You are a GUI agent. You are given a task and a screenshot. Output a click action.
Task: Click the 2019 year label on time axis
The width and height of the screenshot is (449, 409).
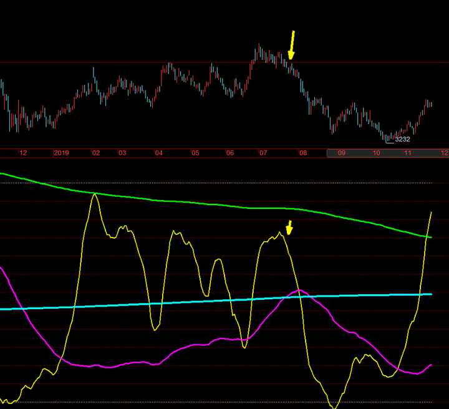click(x=61, y=153)
